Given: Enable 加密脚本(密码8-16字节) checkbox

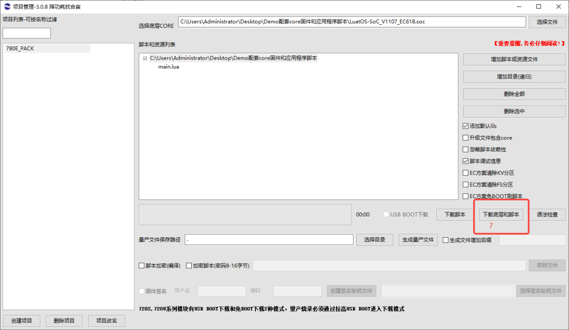Looking at the screenshot, I should [189, 266].
